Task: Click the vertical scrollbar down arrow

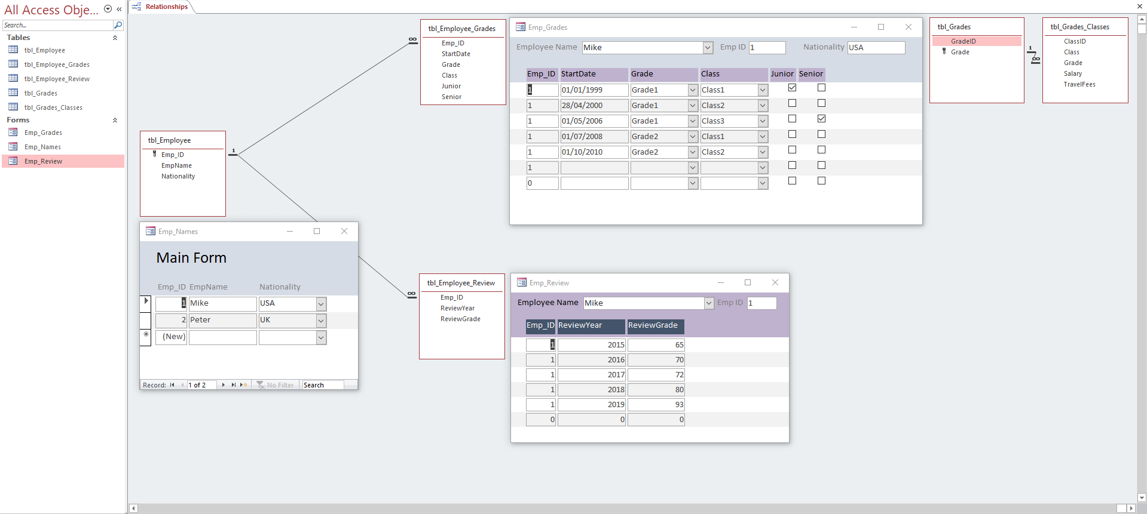Action: point(1142,497)
